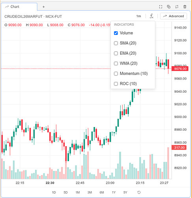This screenshot has width=192, height=198.
Task: Reset chart range with circular arrow icon
Action: coord(139,192)
